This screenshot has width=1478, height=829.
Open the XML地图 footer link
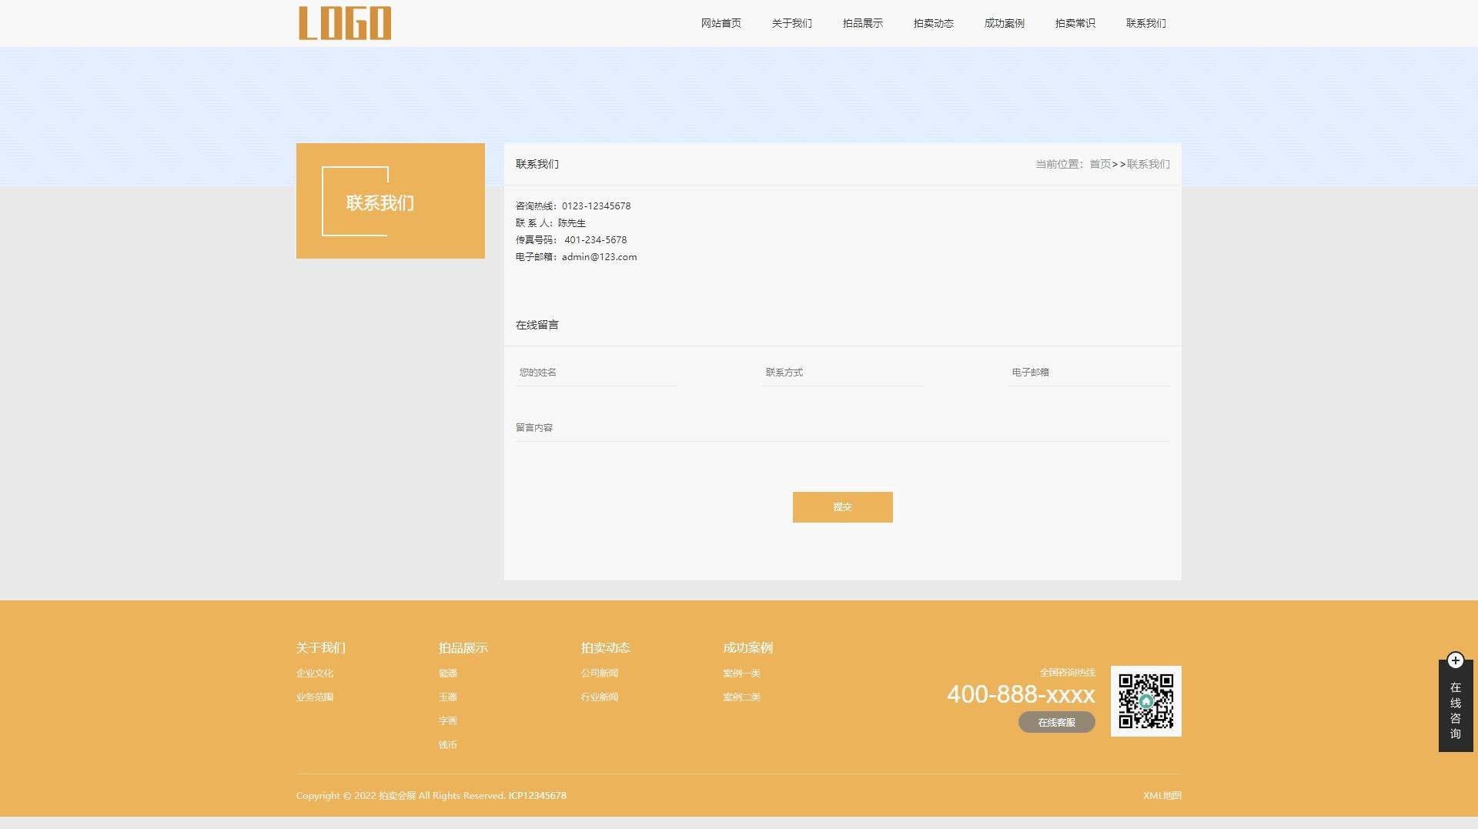[1162, 796]
